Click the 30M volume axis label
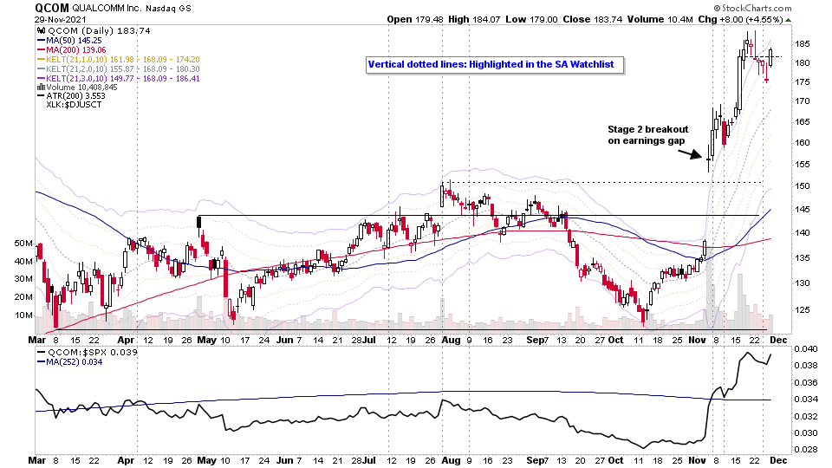 23,278
